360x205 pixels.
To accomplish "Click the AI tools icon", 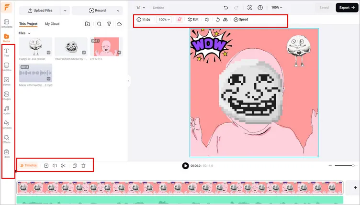I will tap(180, 20).
